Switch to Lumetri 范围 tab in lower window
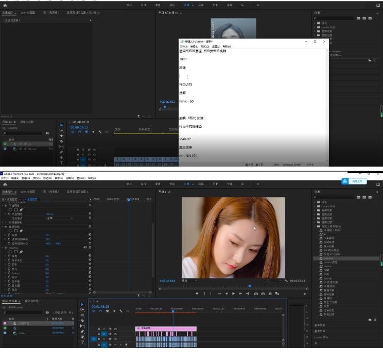The height and width of the screenshot is (360, 383). [x=28, y=192]
